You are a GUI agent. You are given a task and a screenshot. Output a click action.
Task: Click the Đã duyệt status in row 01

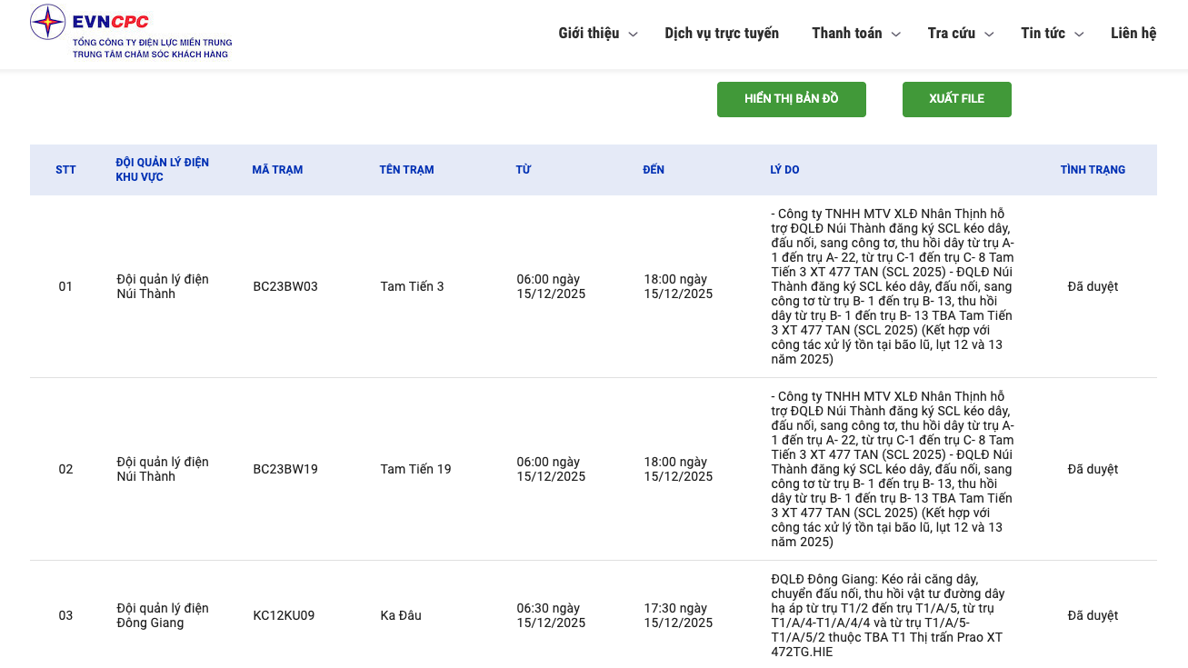point(1093,287)
